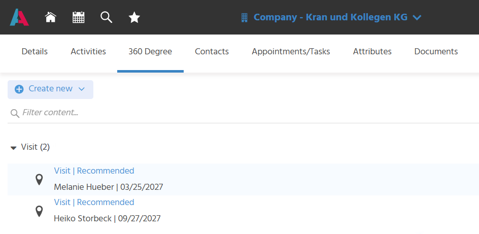The height and width of the screenshot is (234, 479).
Task: Click location pin for Heiko Storbeck visit
Action: click(x=39, y=211)
